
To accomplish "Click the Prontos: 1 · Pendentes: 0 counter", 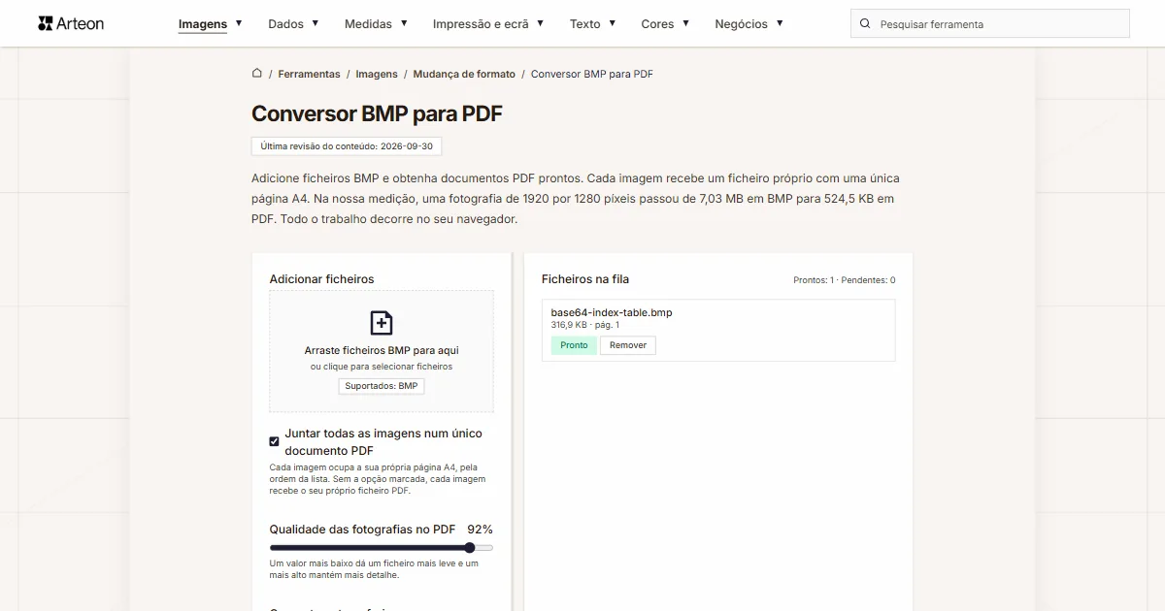I will 844,280.
